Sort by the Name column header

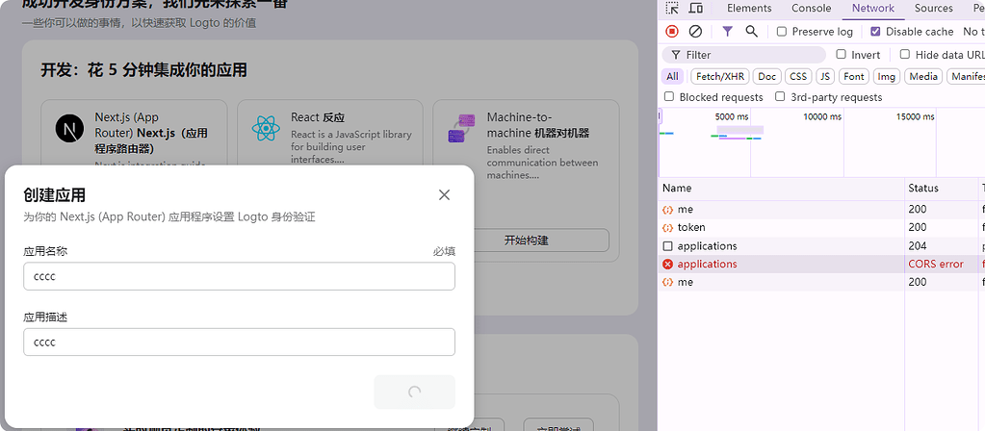tap(782, 189)
